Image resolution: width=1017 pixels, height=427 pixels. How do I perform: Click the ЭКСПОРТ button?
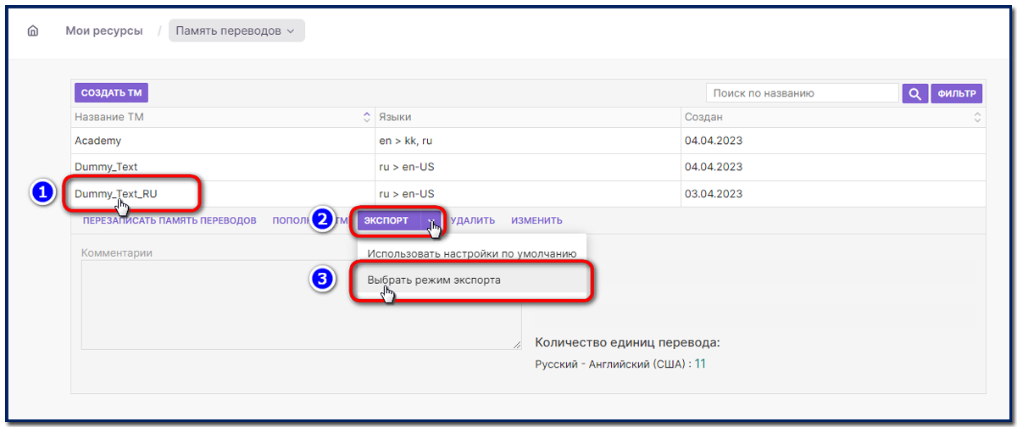click(x=386, y=221)
